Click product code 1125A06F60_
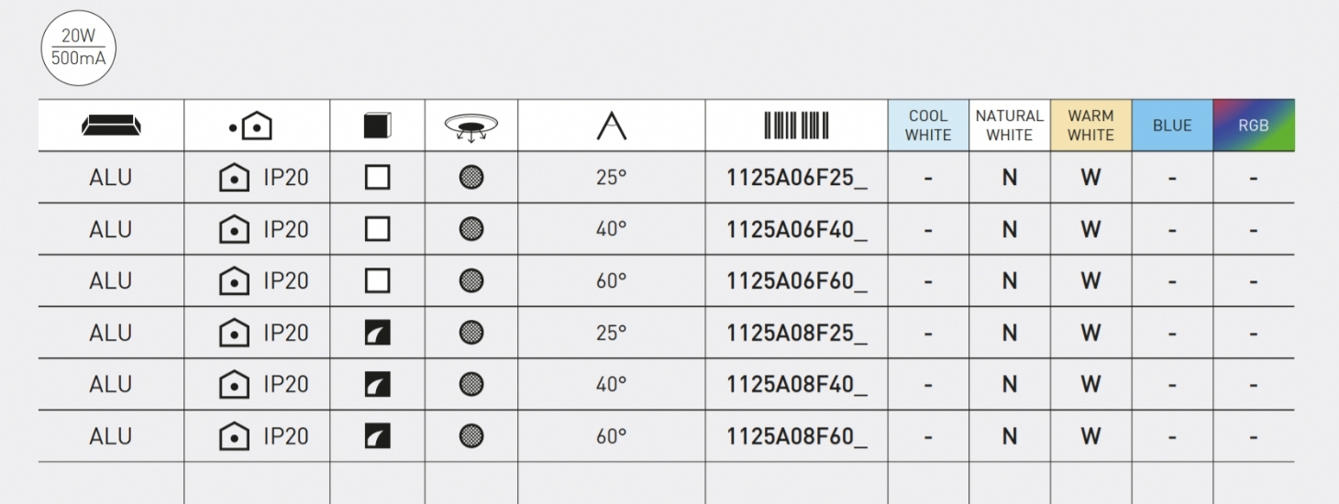 click(796, 281)
